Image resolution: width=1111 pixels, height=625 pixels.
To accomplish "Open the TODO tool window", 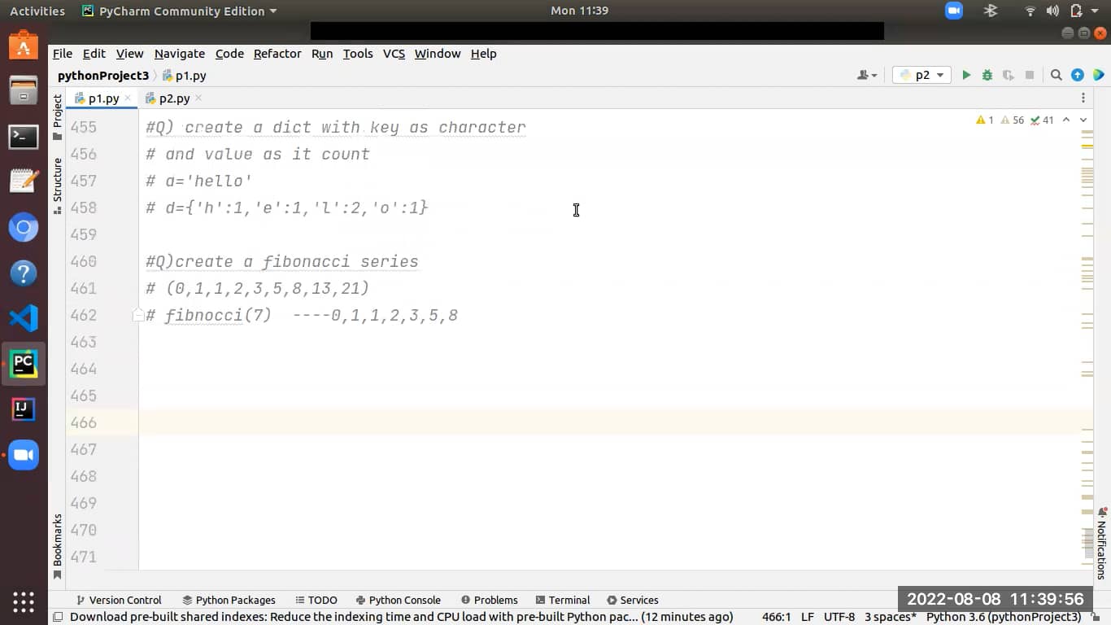I will pos(316,600).
